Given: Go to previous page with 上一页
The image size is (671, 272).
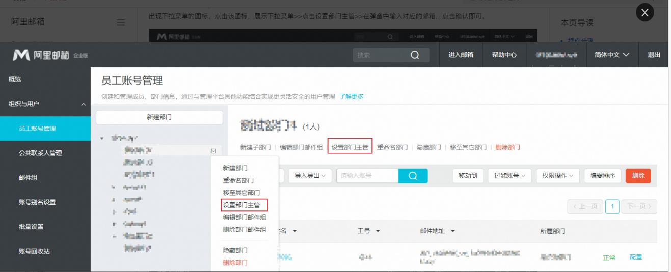Looking at the screenshot, I should tap(585, 206).
